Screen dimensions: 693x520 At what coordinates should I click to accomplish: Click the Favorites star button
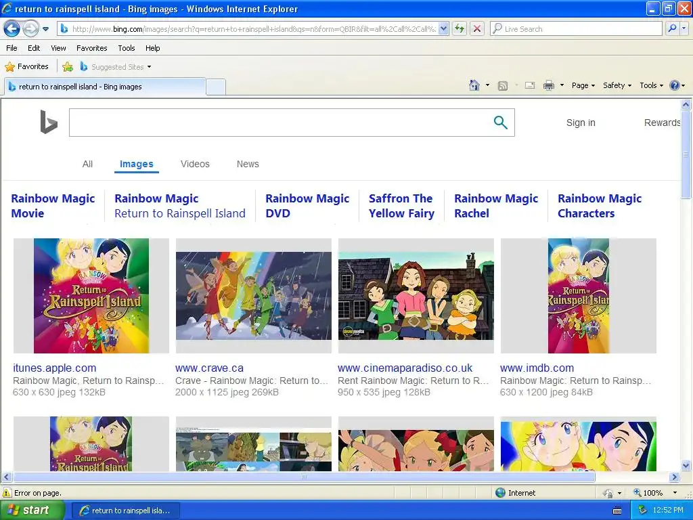pyautogui.click(x=26, y=67)
